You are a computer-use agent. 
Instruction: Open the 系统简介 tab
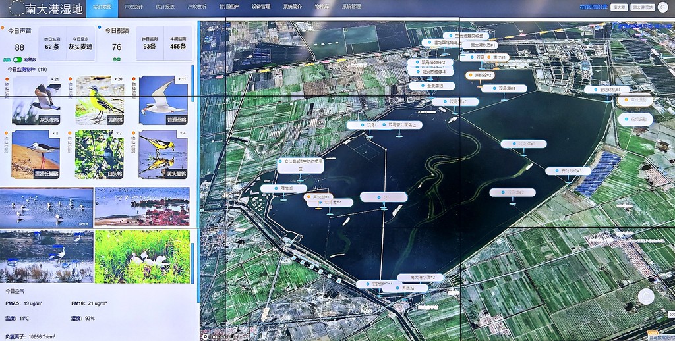293,7
